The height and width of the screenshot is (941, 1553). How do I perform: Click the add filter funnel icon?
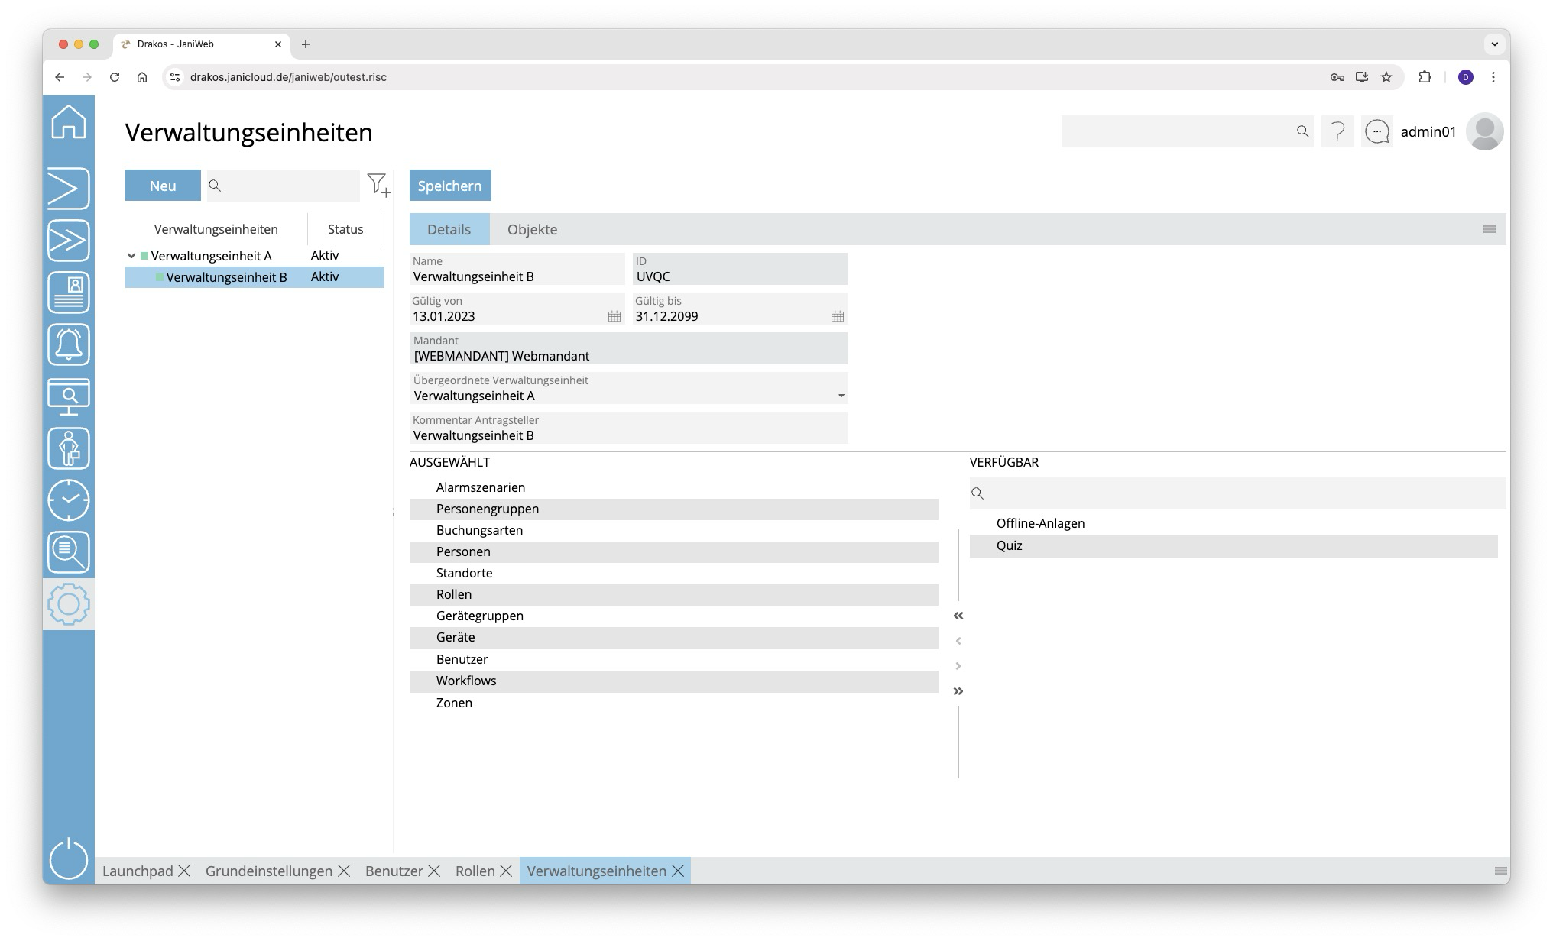tap(378, 186)
